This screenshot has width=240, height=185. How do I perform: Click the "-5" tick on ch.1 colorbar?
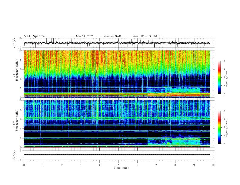[x=223, y=77]
